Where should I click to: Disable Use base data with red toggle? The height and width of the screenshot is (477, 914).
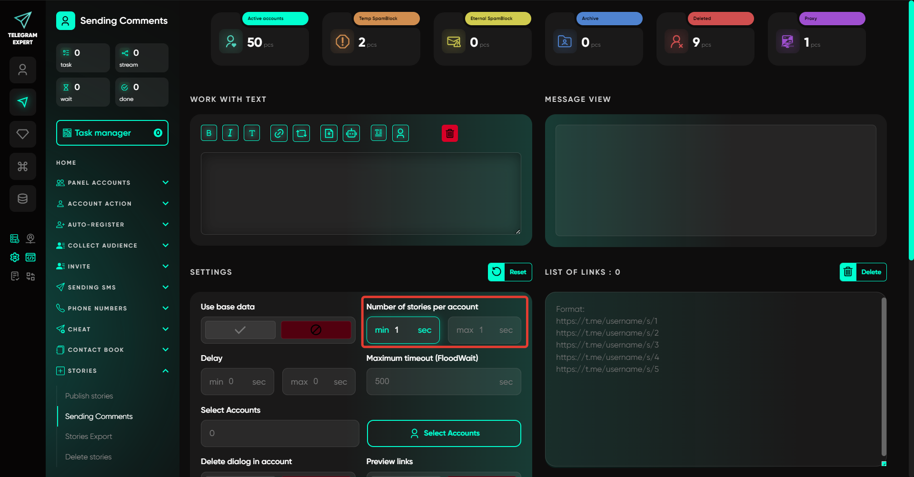pos(316,330)
